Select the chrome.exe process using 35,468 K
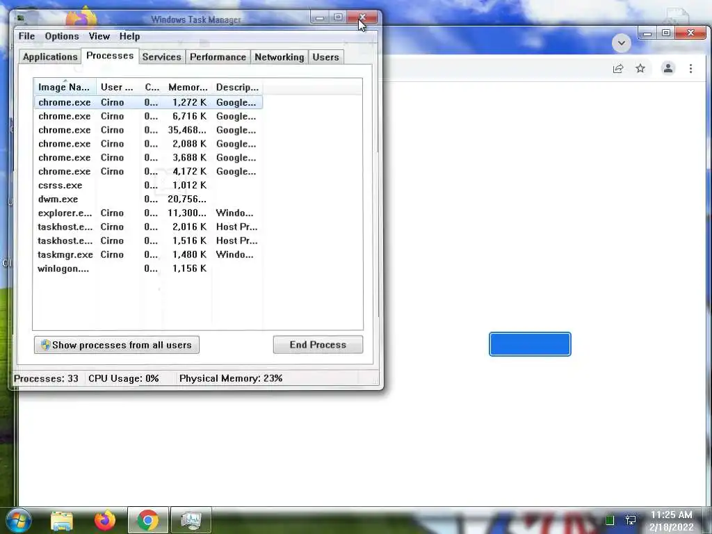 (148, 130)
